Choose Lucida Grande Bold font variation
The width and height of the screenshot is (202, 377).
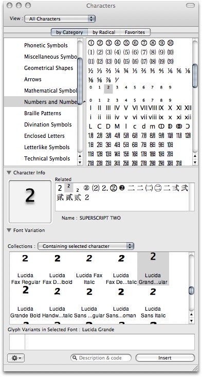coord(26,302)
